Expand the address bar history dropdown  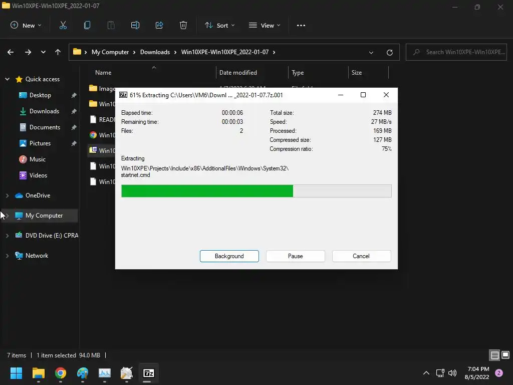[371, 52]
